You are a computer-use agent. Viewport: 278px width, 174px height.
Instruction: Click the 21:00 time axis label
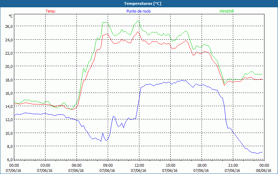tap(233, 166)
